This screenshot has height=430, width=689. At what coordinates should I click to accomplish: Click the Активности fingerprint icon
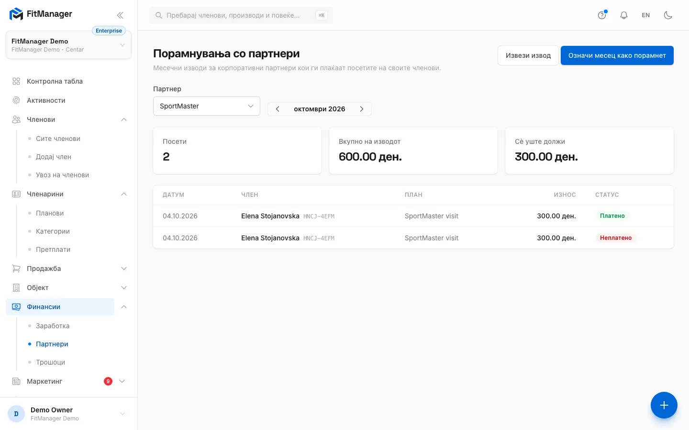tap(16, 100)
